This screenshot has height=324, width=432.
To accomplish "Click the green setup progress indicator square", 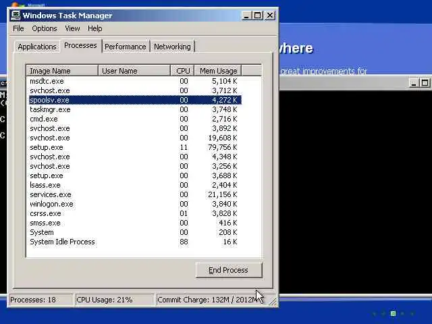I will click(393, 313).
